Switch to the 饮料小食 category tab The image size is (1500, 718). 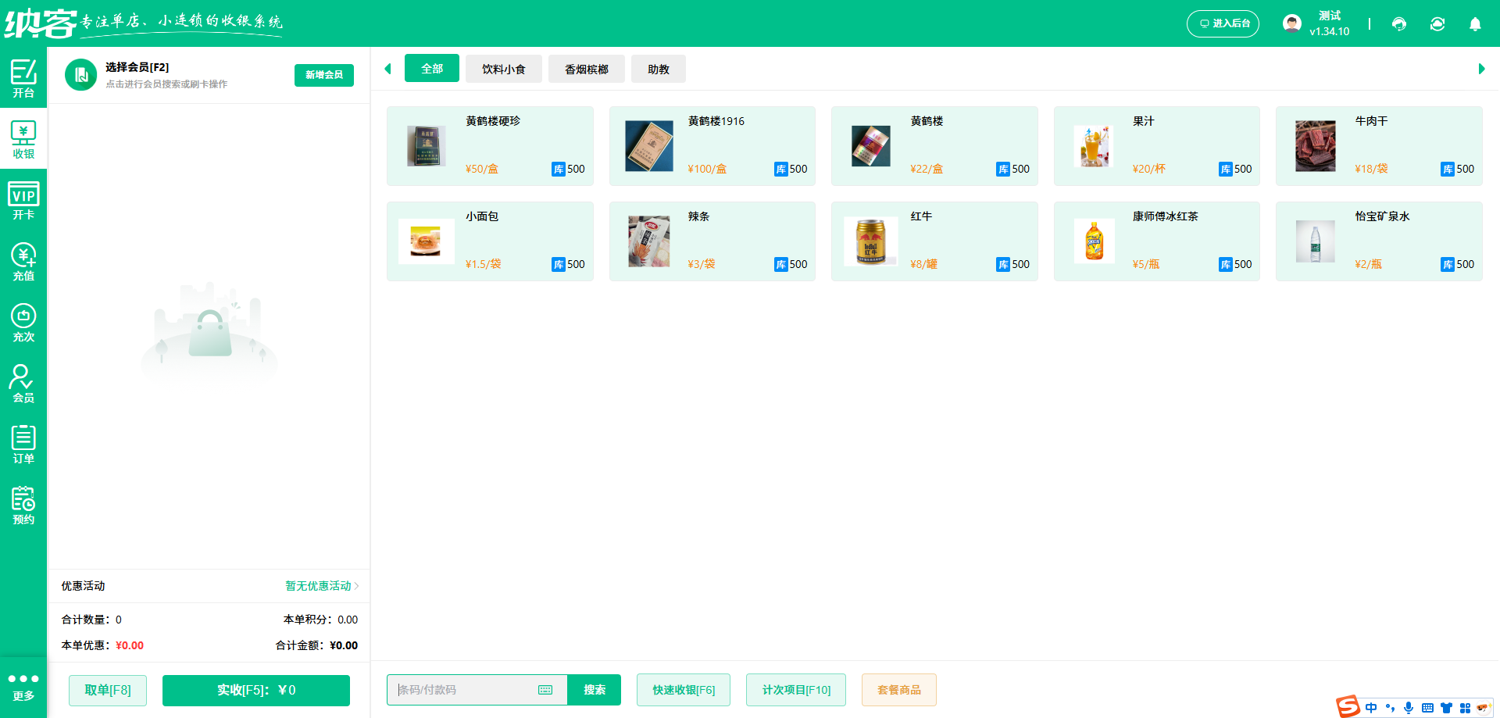click(x=504, y=69)
